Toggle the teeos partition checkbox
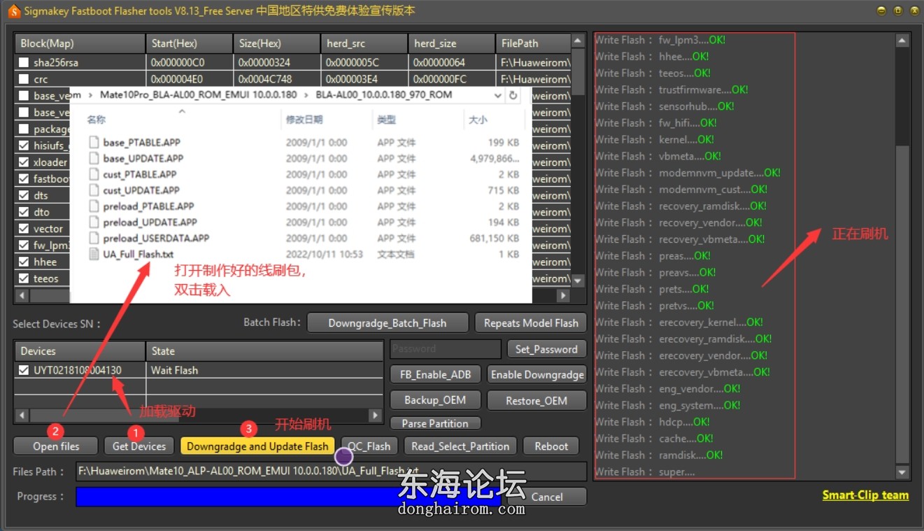Image resolution: width=924 pixels, height=531 pixels. (x=24, y=278)
